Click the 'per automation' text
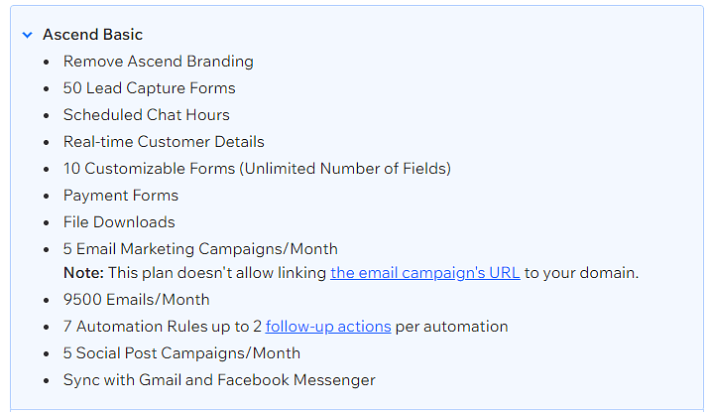This screenshot has width=709, height=412. tap(452, 327)
